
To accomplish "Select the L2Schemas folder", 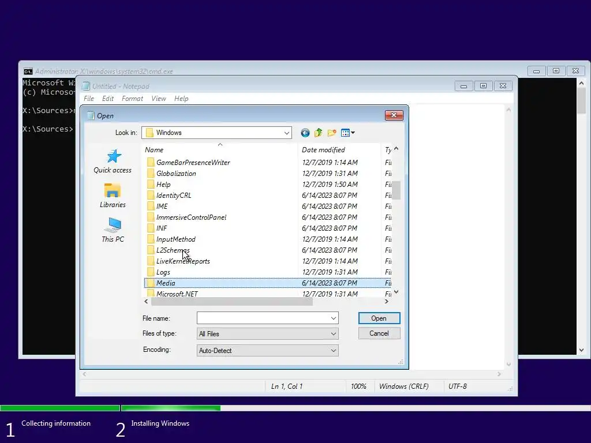I will coord(173,250).
